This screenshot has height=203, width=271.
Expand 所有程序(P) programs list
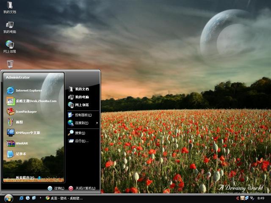click(x=25, y=178)
